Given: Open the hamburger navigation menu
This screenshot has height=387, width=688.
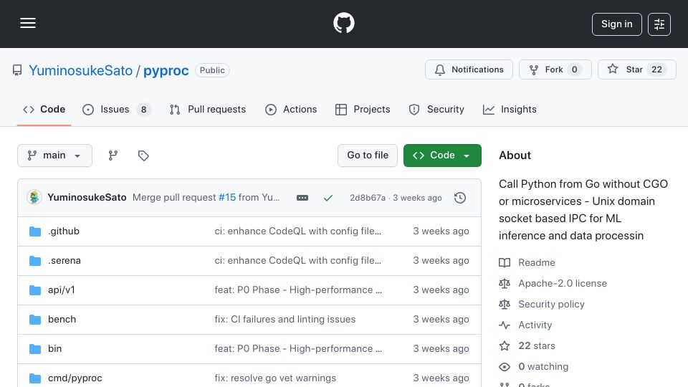Looking at the screenshot, I should point(28,23).
